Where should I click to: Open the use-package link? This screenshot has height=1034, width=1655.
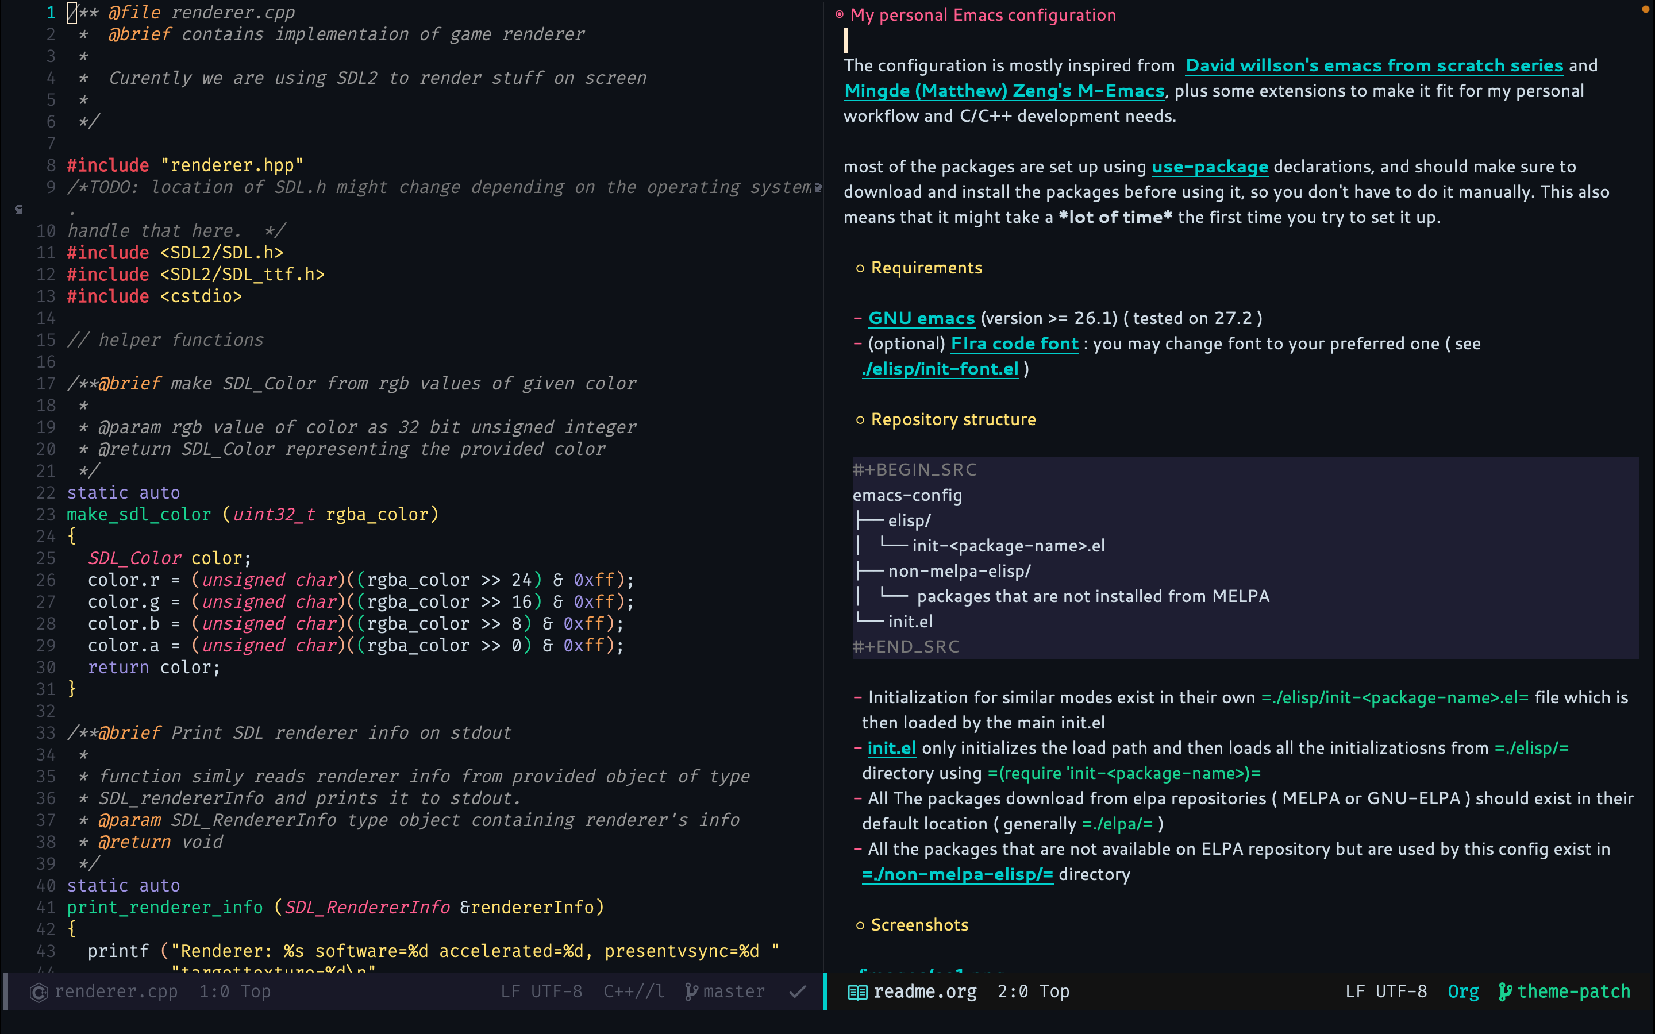(x=1209, y=167)
